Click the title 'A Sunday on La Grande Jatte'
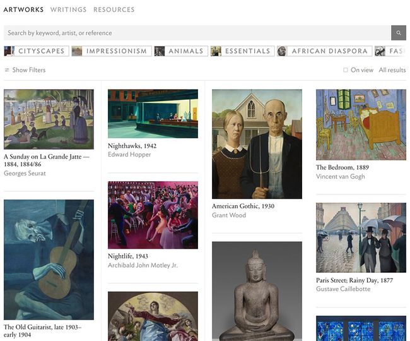Image resolution: width=410 pixels, height=341 pixels. (x=47, y=160)
